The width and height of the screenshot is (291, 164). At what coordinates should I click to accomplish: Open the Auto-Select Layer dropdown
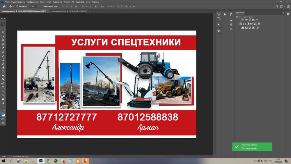coord(34,6)
